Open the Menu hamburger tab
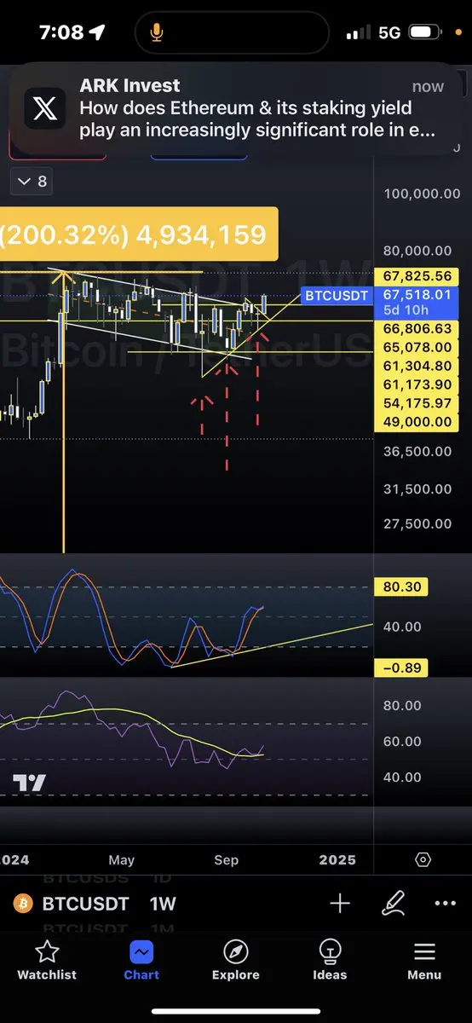The image size is (472, 1023). tap(424, 961)
